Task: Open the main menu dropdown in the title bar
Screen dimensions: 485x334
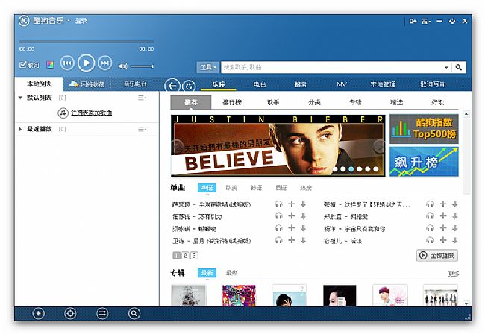Action: (x=426, y=21)
